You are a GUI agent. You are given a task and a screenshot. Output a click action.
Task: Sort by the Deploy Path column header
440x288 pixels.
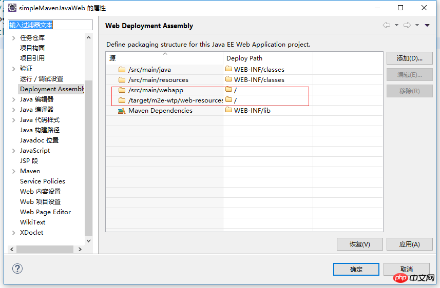[x=244, y=58]
